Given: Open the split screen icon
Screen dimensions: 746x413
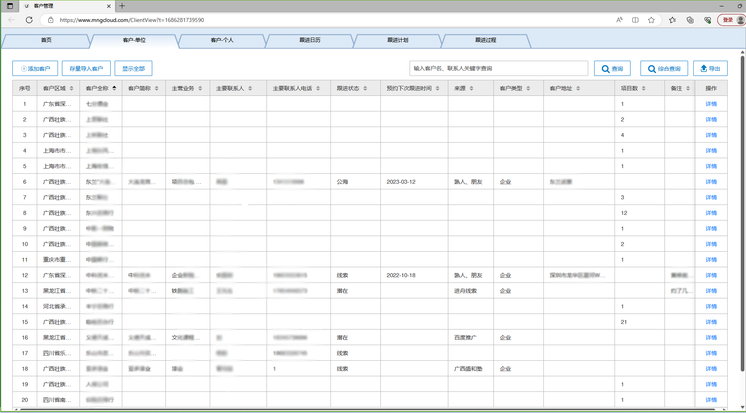Looking at the screenshot, I should pos(635,20).
